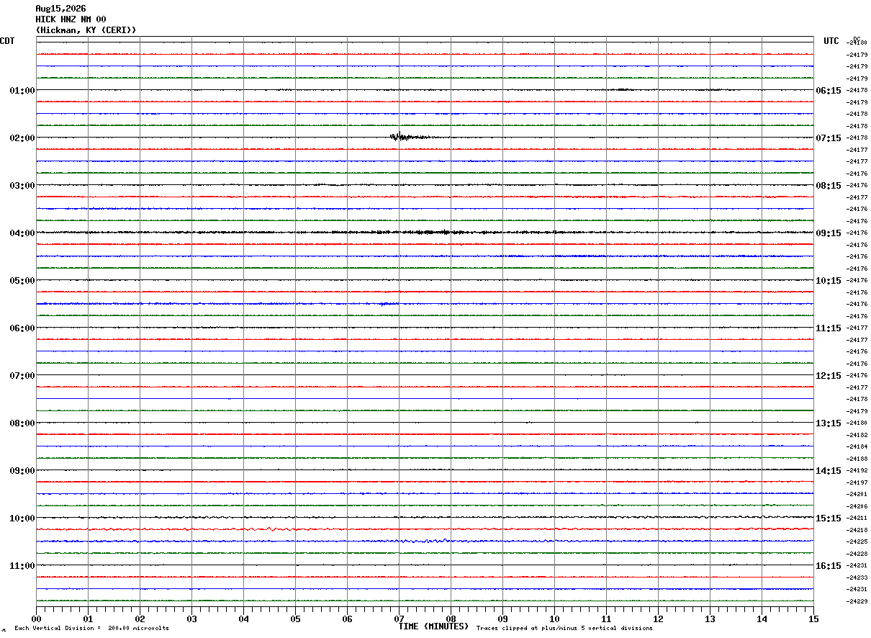Click the wavy red trace after 10:00
871x638 pixels.
425,529
